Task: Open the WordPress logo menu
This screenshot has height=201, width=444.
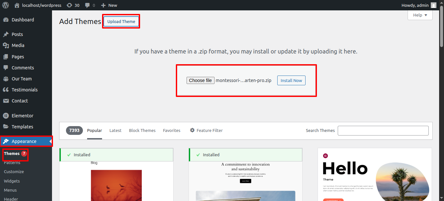Action: click(x=6, y=5)
